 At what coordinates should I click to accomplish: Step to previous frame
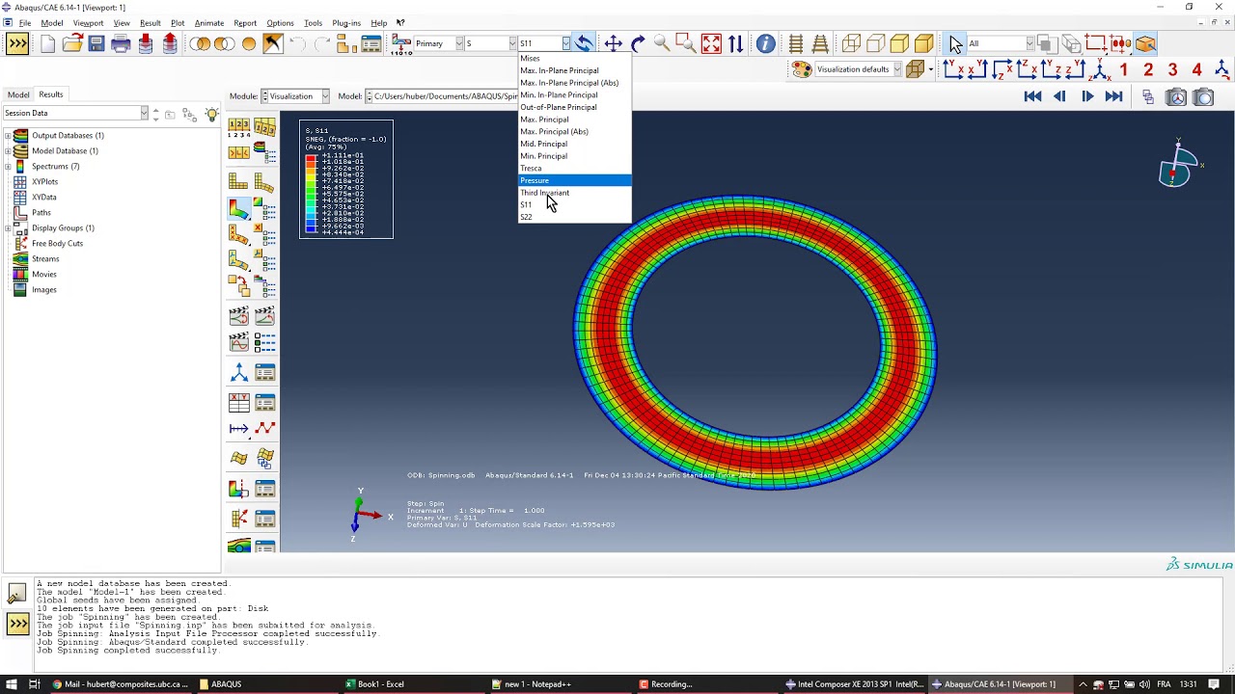tap(1059, 96)
